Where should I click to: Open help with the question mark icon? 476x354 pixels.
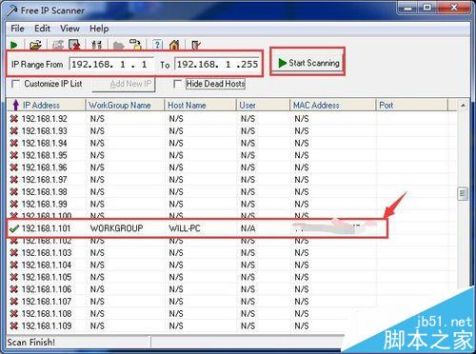[x=157, y=45]
